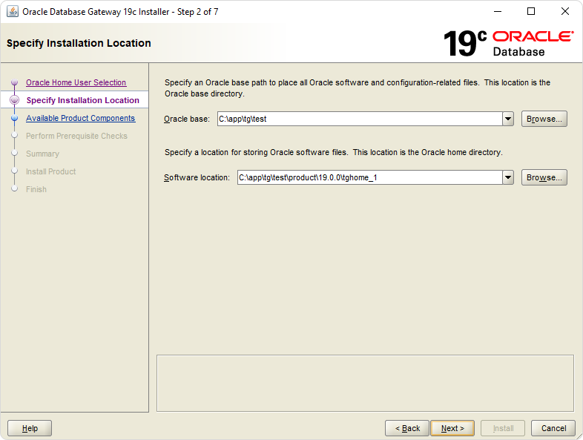Expand the Oracle base dropdown arrow

[x=508, y=119]
